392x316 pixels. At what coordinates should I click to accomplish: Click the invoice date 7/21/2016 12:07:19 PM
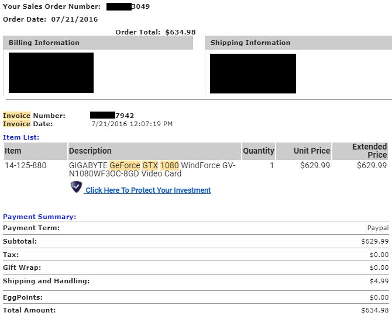[132, 124]
